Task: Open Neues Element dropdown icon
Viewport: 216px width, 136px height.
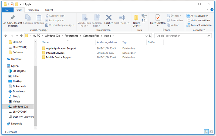Action: [x=144, y=15]
